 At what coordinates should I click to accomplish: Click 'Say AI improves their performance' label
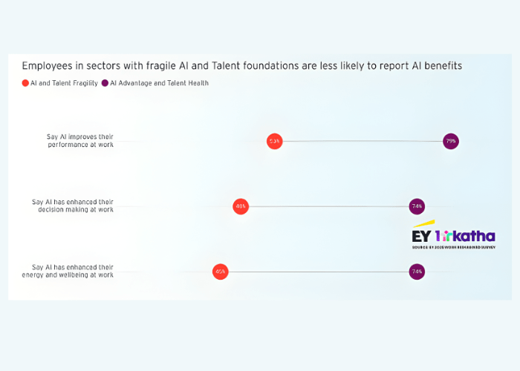click(80, 141)
